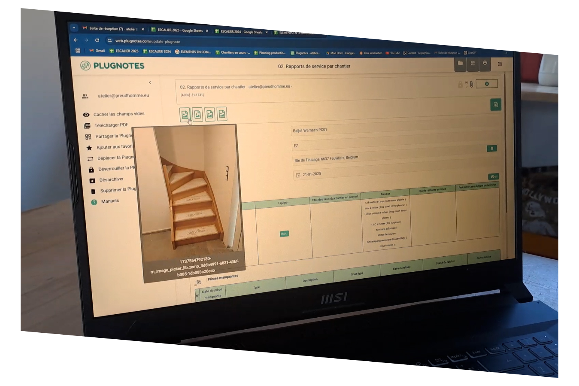Click Déverrouiller la Plugnote lock option

pos(116,169)
